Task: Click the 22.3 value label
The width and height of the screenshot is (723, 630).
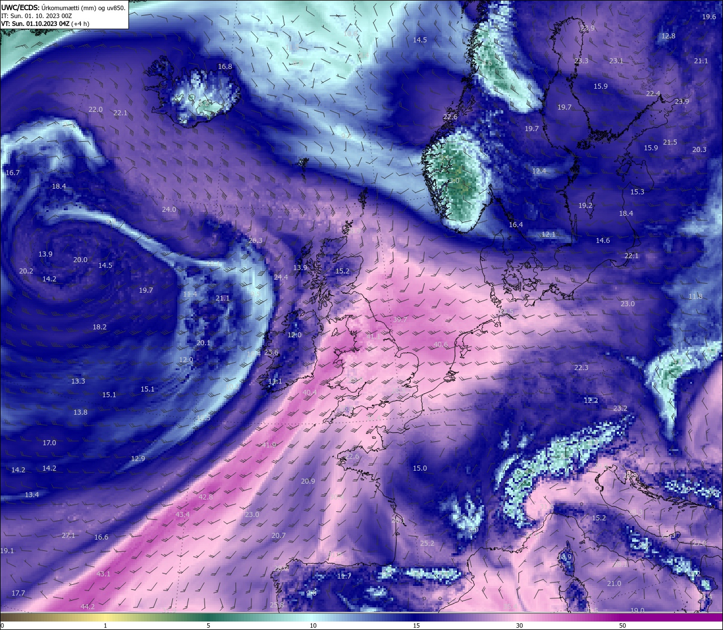Action: tap(581, 368)
